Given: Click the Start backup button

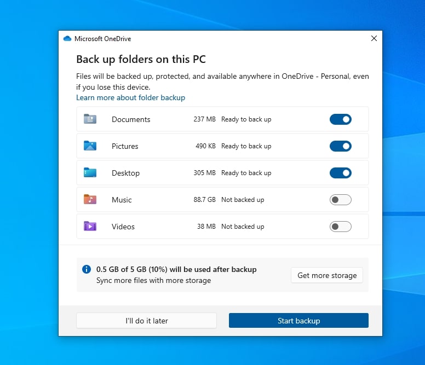Looking at the screenshot, I should click(x=298, y=321).
